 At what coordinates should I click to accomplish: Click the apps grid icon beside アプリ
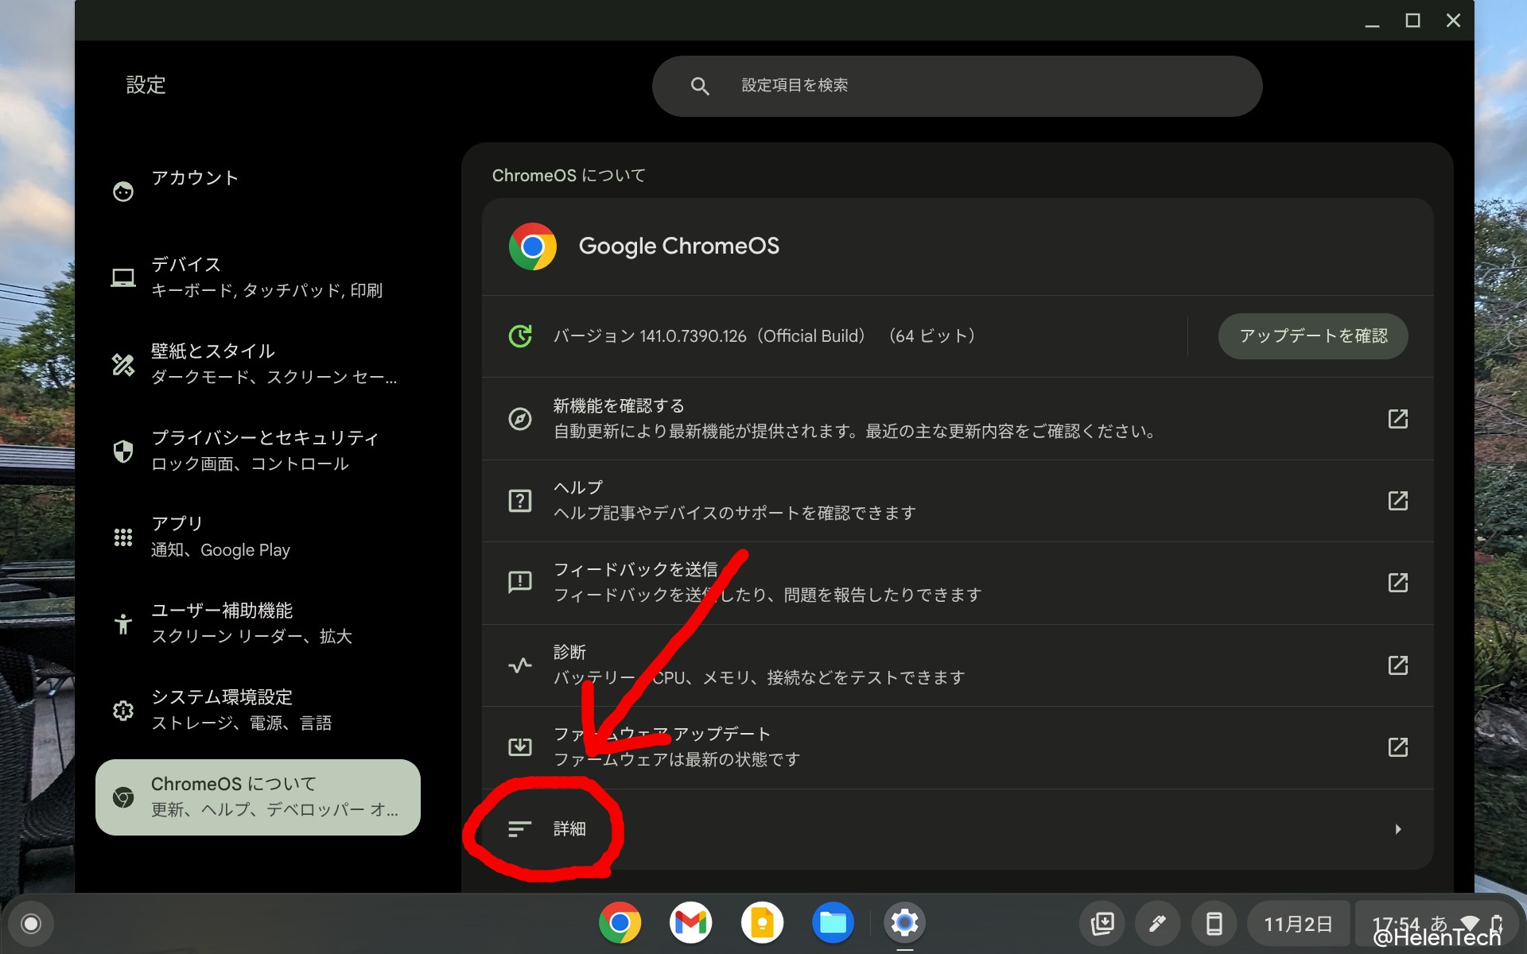tap(123, 536)
